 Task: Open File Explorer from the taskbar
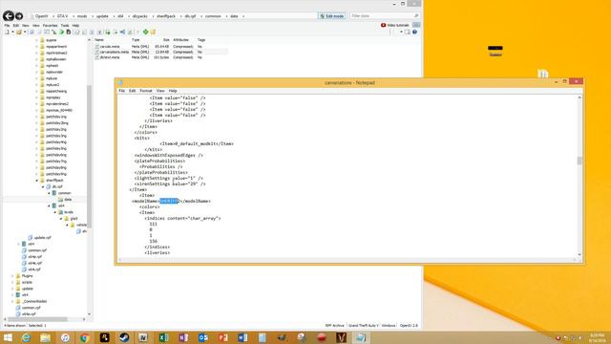tap(46, 337)
